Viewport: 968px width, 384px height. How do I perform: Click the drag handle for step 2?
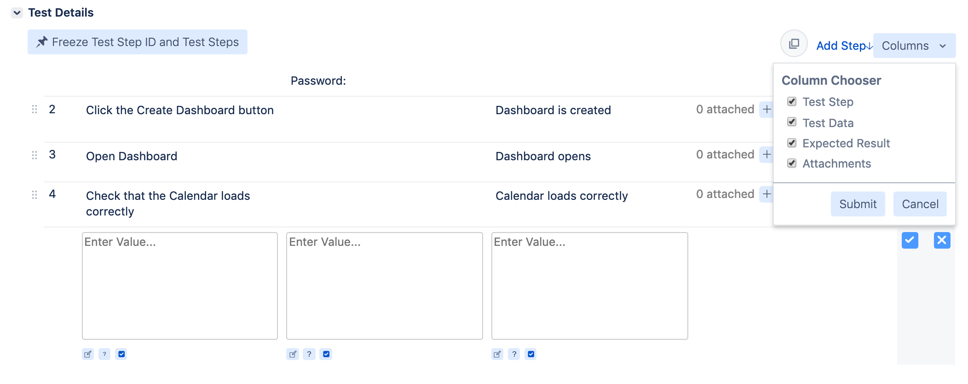pyautogui.click(x=35, y=110)
